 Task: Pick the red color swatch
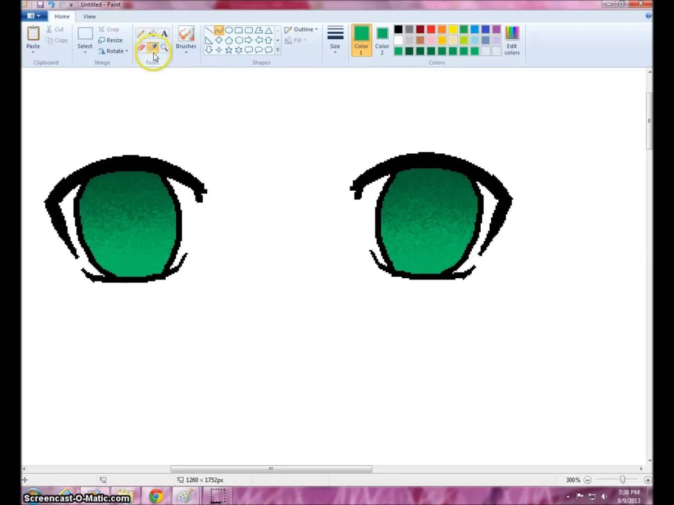[x=431, y=30]
